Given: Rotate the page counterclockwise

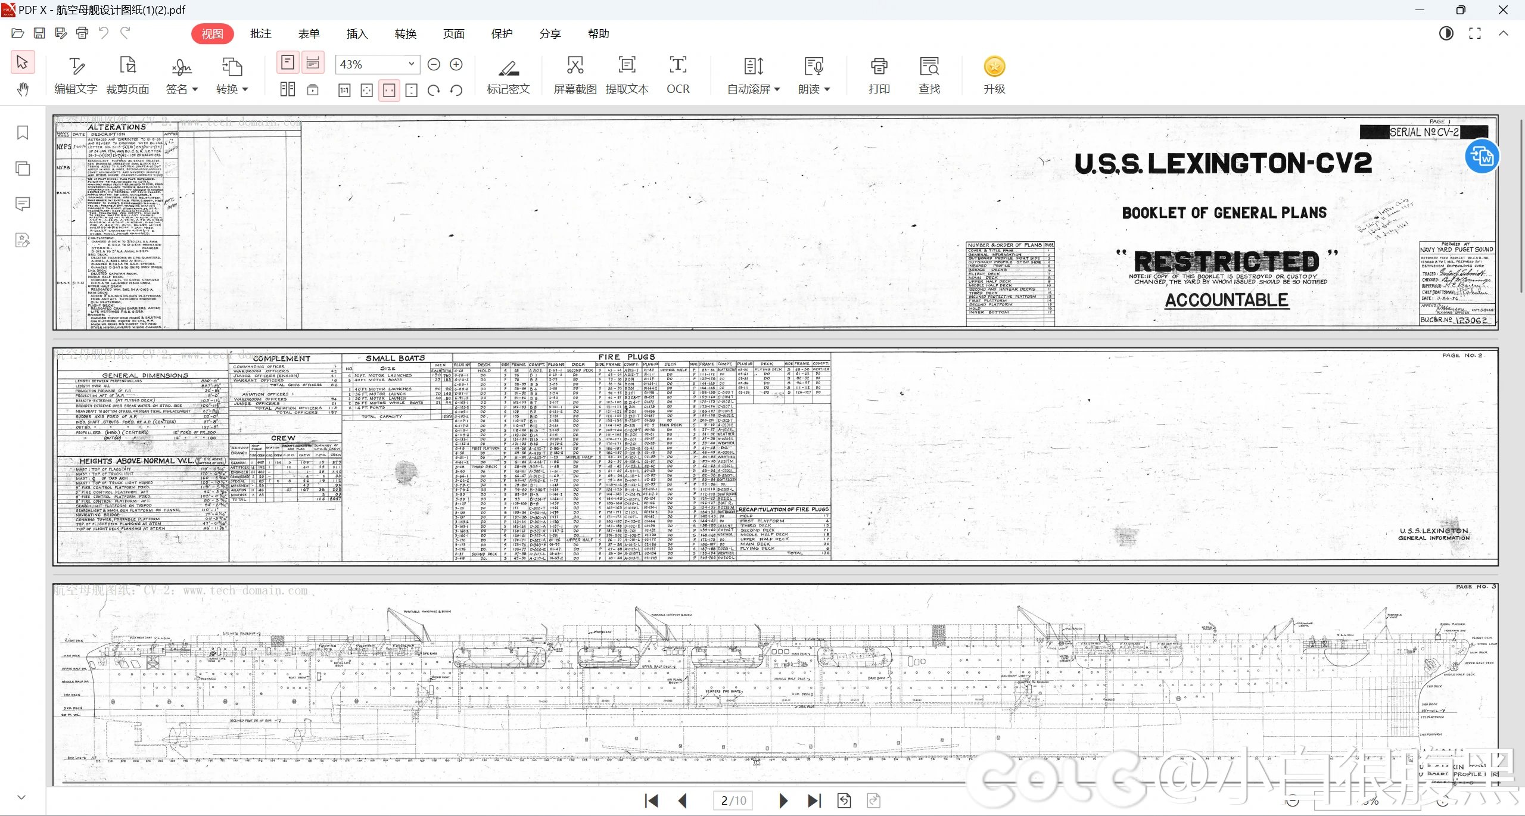Looking at the screenshot, I should pos(456,90).
